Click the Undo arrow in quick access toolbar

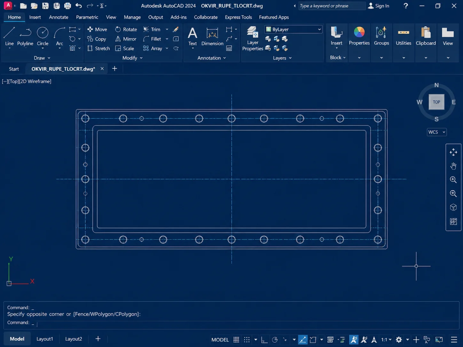click(x=79, y=6)
